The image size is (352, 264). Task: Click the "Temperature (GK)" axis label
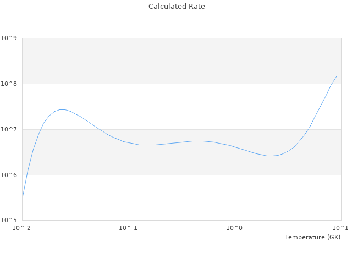pyautogui.click(x=312, y=237)
